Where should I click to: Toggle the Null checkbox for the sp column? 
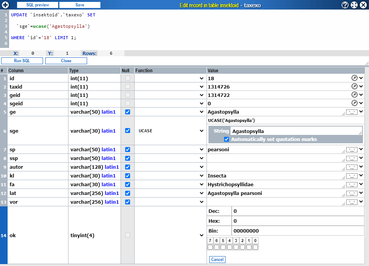click(128, 149)
